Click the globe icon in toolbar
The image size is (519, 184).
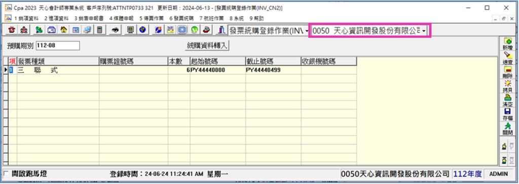coord(142,30)
